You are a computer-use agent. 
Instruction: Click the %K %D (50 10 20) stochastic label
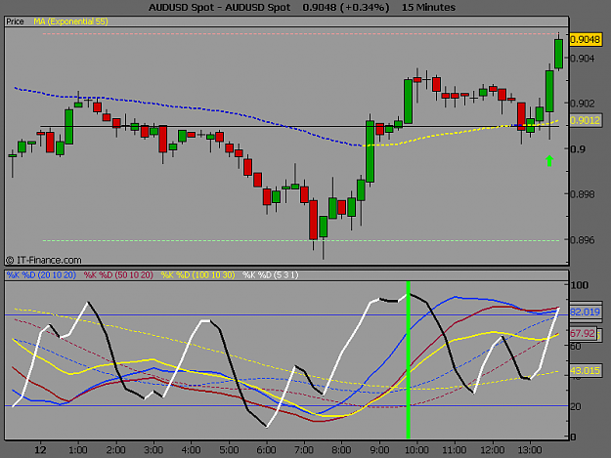pos(118,275)
